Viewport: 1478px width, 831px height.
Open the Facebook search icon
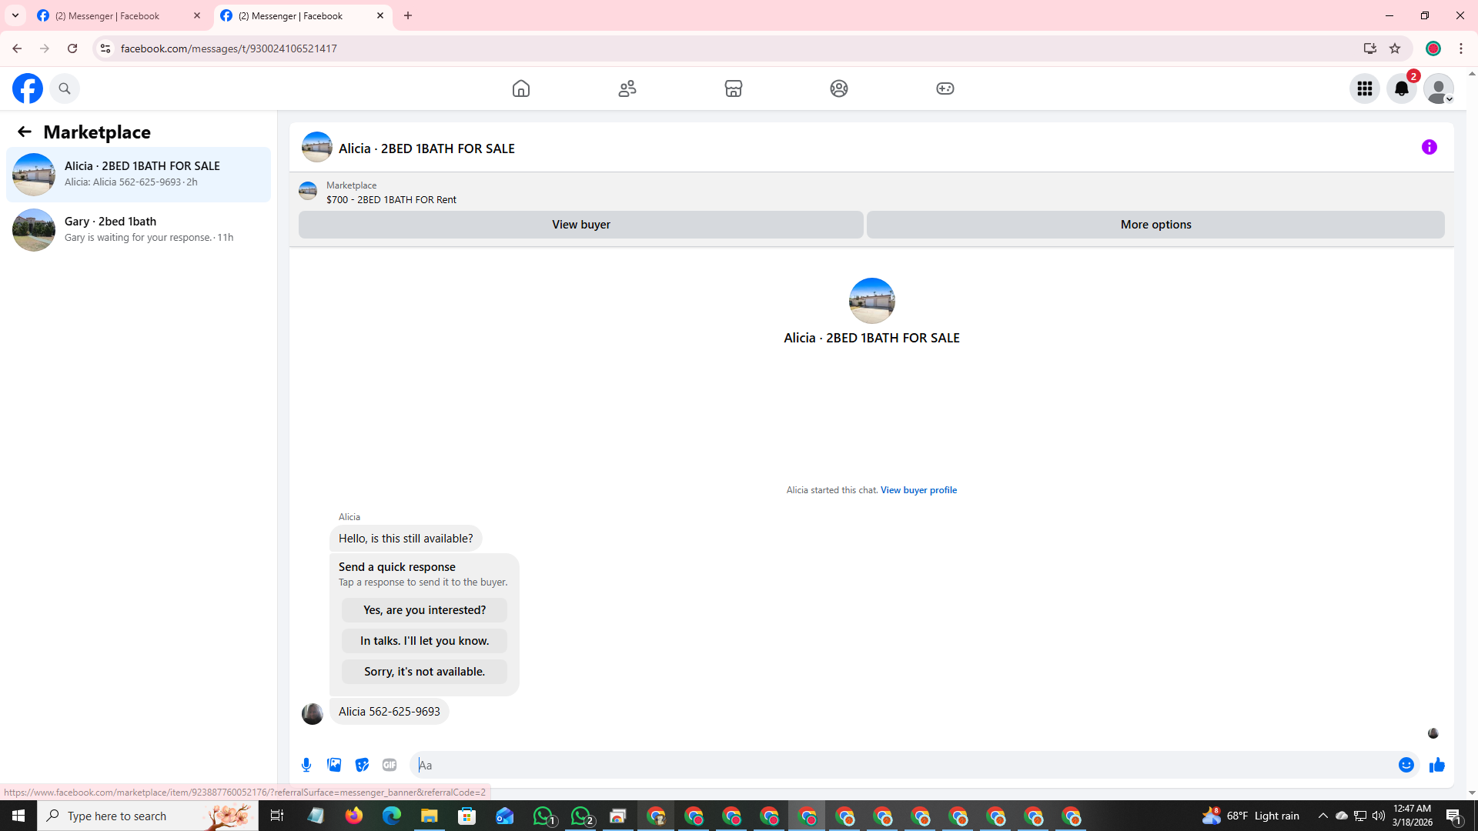(x=65, y=88)
